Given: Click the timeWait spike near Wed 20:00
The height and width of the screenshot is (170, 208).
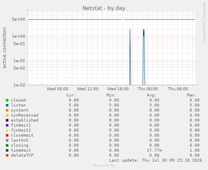Looking at the screenshot, I should pyautogui.click(x=130, y=57).
